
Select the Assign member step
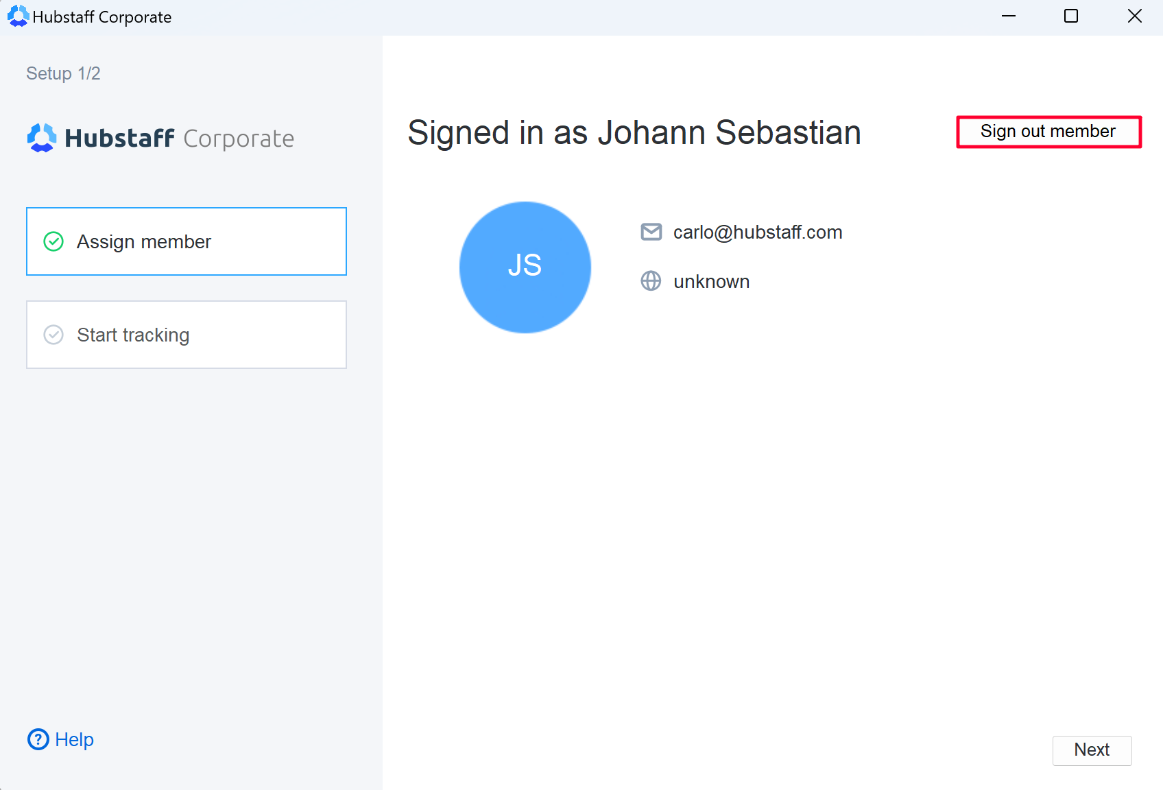click(x=187, y=241)
